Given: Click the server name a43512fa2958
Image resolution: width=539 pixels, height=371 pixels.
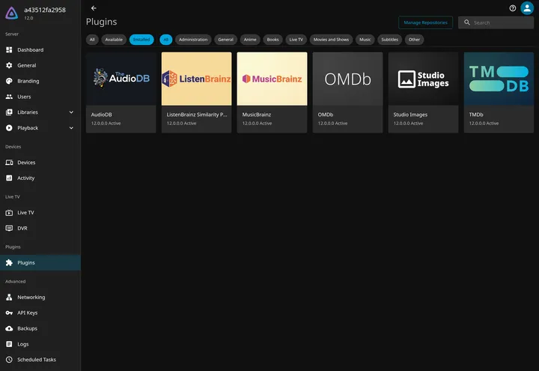Looking at the screenshot, I should (x=45, y=10).
